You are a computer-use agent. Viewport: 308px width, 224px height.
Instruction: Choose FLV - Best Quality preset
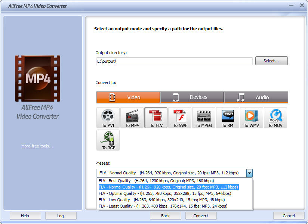pos(175,181)
